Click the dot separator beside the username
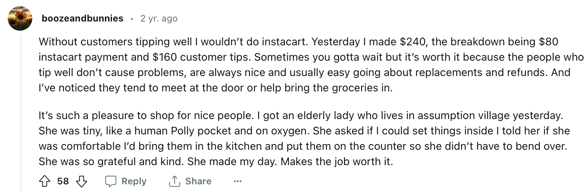This screenshot has height=192, width=587. pos(132,18)
